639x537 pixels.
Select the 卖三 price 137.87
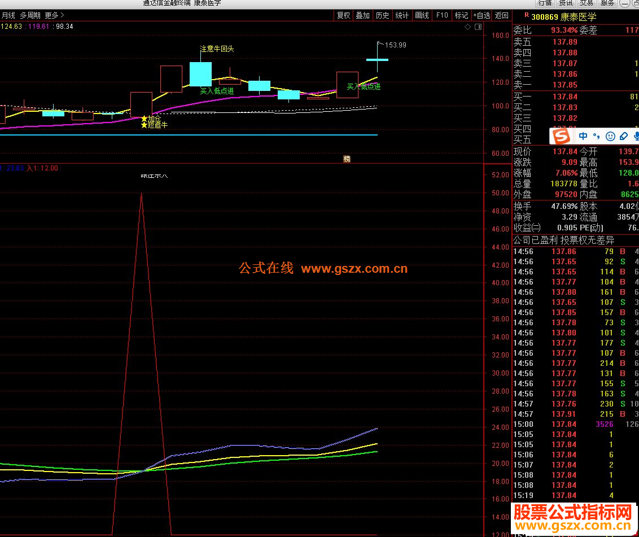pyautogui.click(x=565, y=64)
